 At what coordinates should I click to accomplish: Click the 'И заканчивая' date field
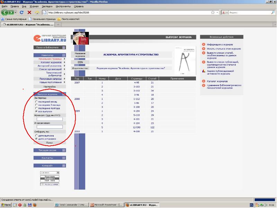pyautogui.click(x=50, y=127)
